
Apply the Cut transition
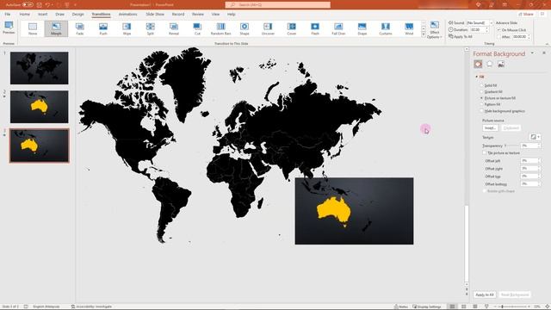point(197,28)
